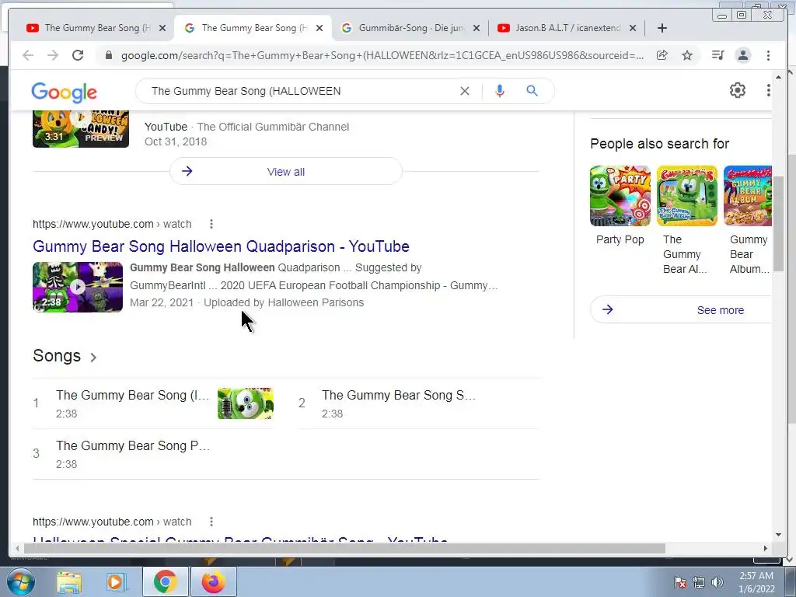Reload the page with the refresh icon
This screenshot has width=796, height=597.
click(x=78, y=55)
